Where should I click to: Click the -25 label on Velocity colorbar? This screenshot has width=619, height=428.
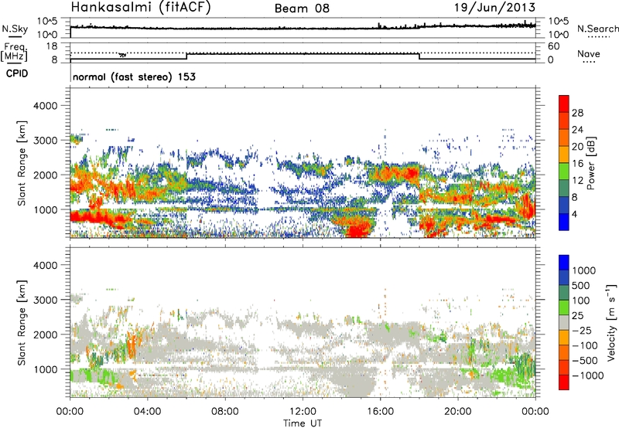coord(582,330)
